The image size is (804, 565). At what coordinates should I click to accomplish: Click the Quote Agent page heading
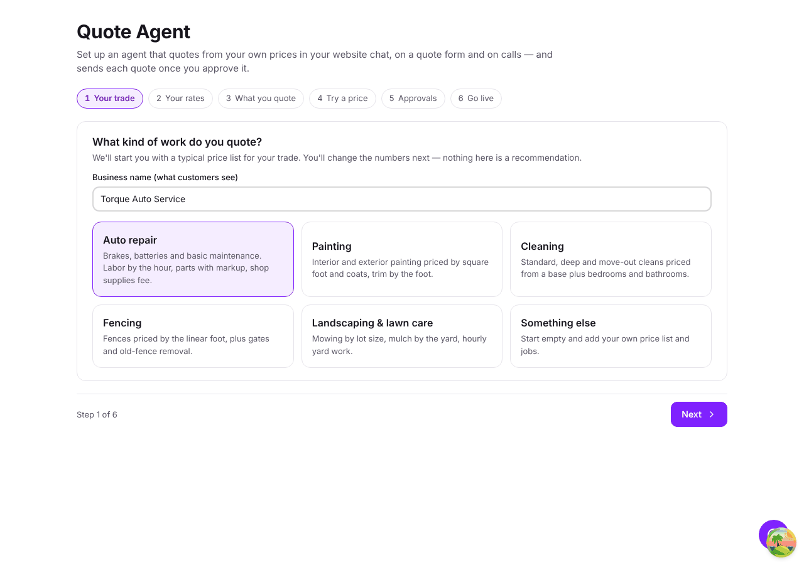(133, 31)
